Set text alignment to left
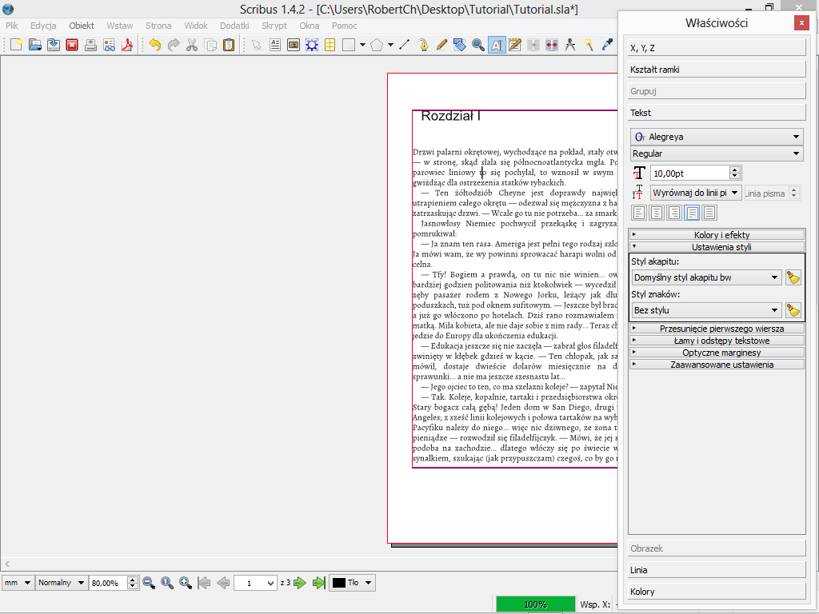This screenshot has width=819, height=614. tap(639, 213)
